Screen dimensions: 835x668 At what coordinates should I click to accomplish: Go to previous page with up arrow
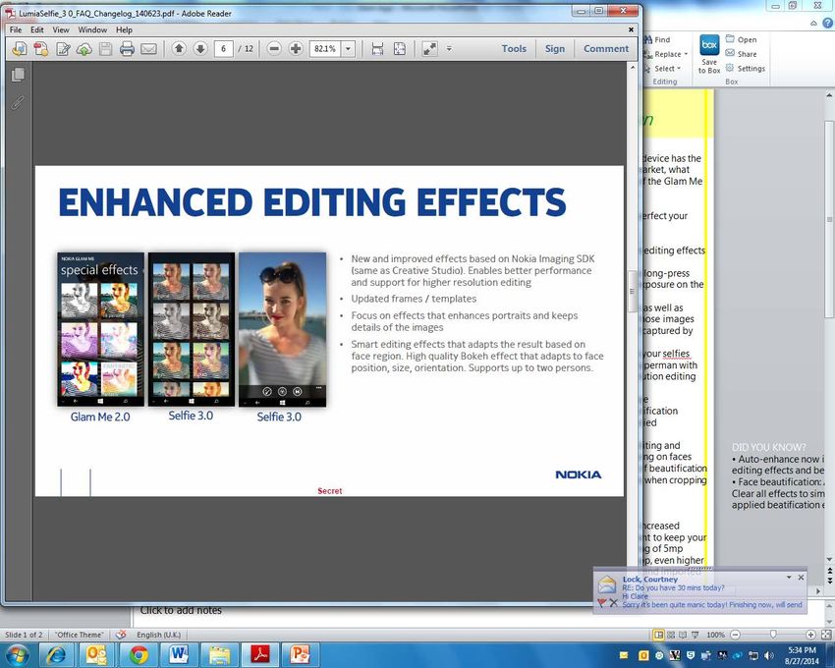click(179, 49)
